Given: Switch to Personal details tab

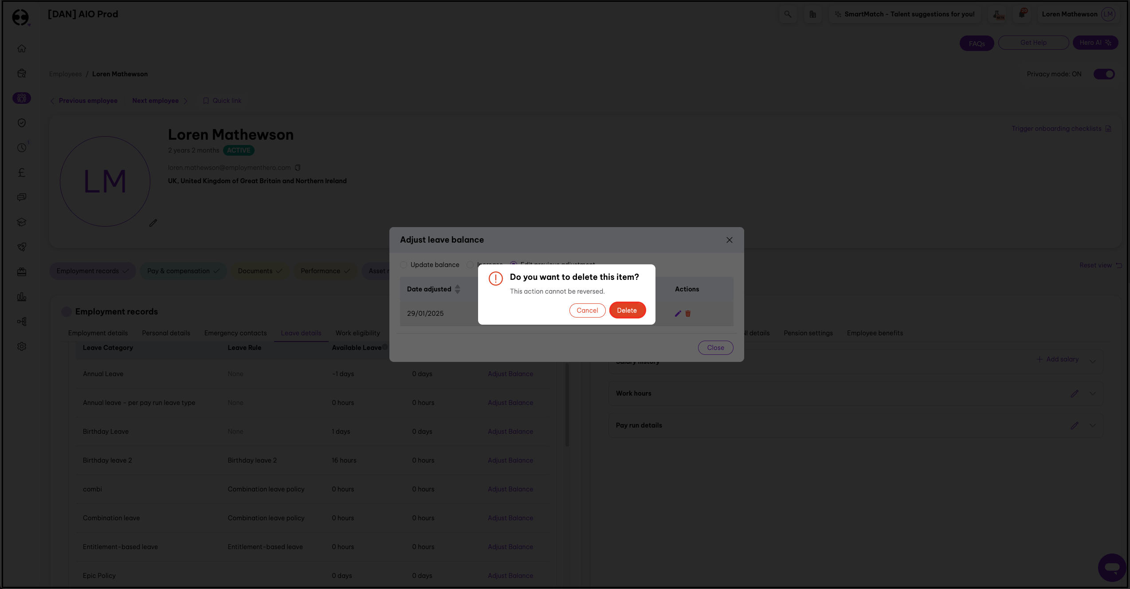Looking at the screenshot, I should tap(166, 333).
